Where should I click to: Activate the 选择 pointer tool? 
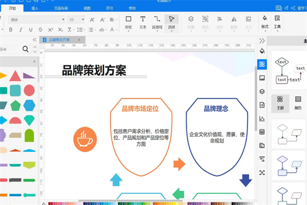[x=171, y=23]
